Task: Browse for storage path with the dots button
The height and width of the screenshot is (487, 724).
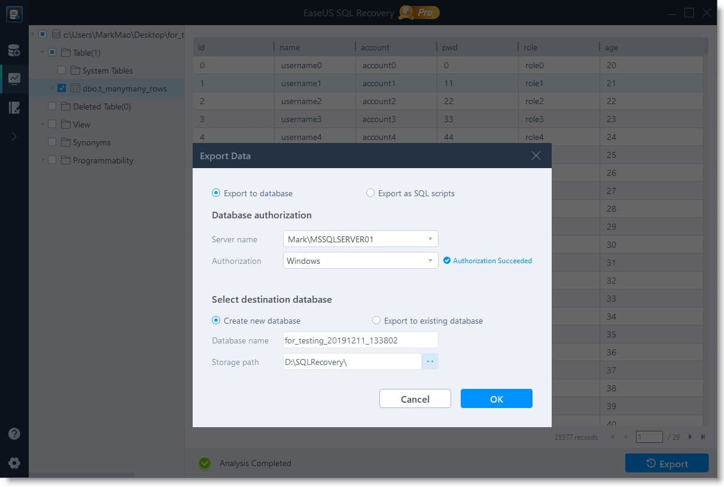Action: pos(430,361)
